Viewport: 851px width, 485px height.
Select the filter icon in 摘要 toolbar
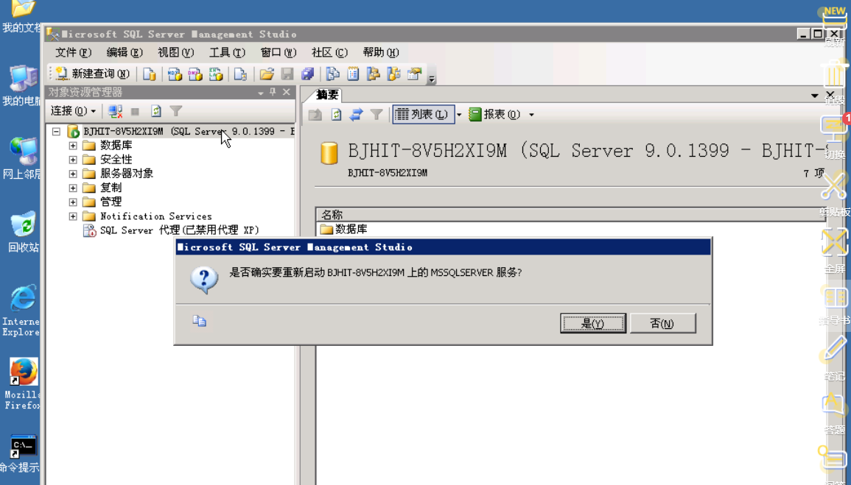click(377, 115)
